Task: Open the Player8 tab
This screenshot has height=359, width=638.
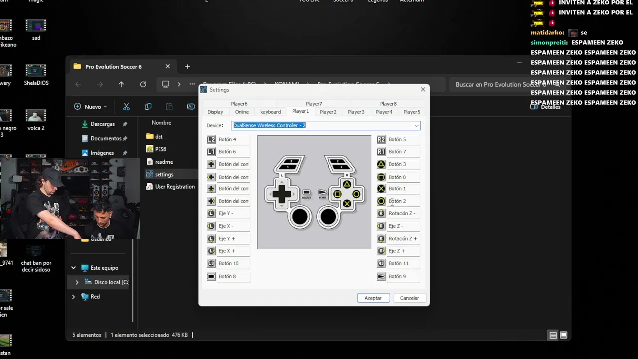Action: pyautogui.click(x=388, y=104)
